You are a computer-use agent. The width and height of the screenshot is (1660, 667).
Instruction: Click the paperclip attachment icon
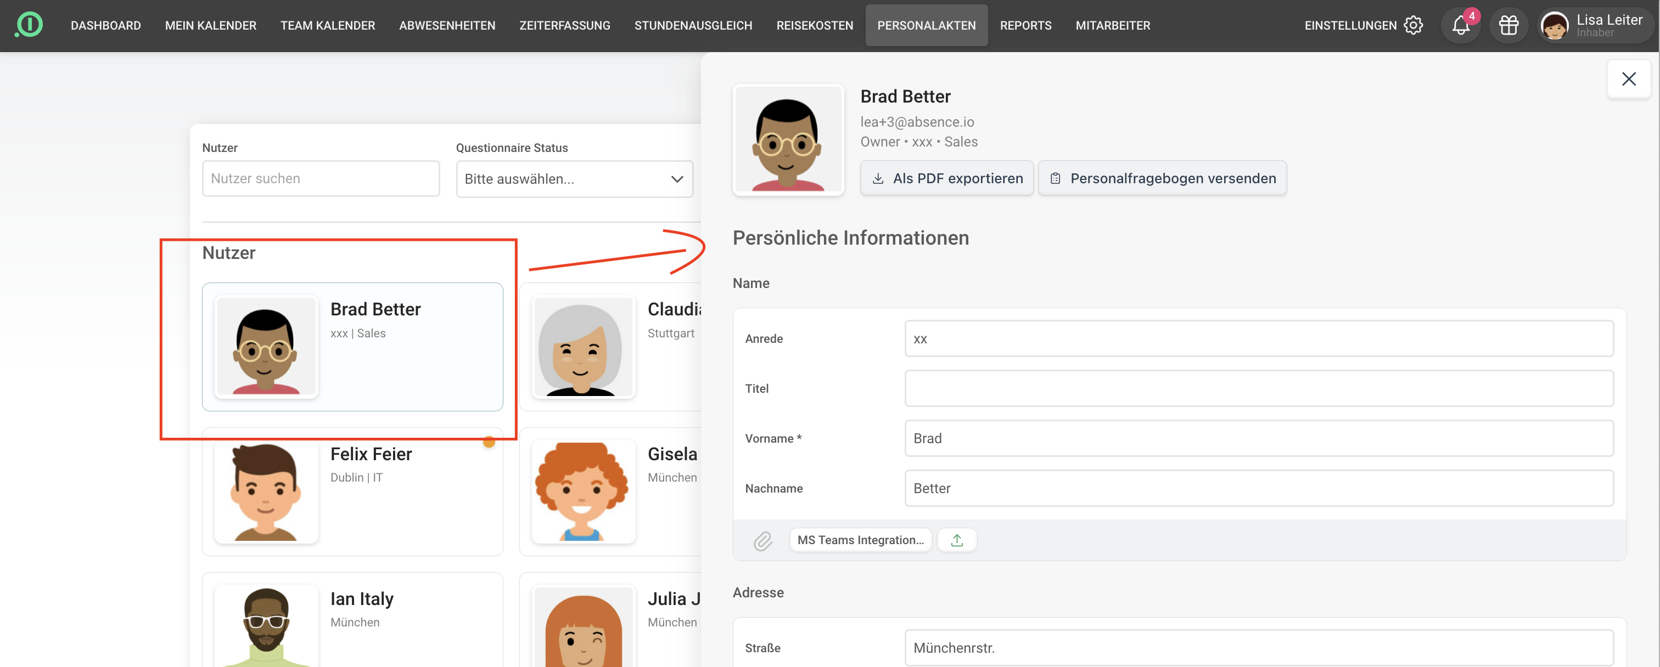coord(762,541)
